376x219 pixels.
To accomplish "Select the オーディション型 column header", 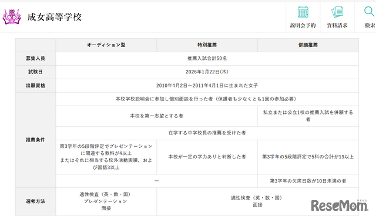I will (106, 45).
